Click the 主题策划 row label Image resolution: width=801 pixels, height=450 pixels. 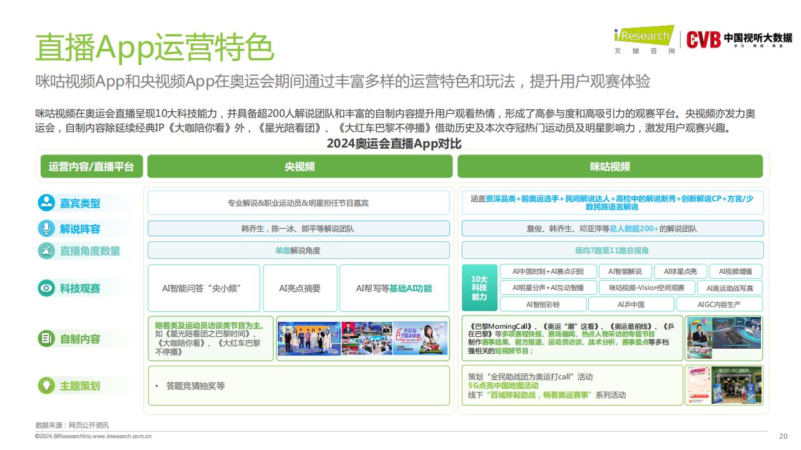[80, 386]
